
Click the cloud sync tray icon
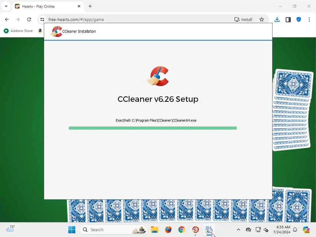click(248, 230)
